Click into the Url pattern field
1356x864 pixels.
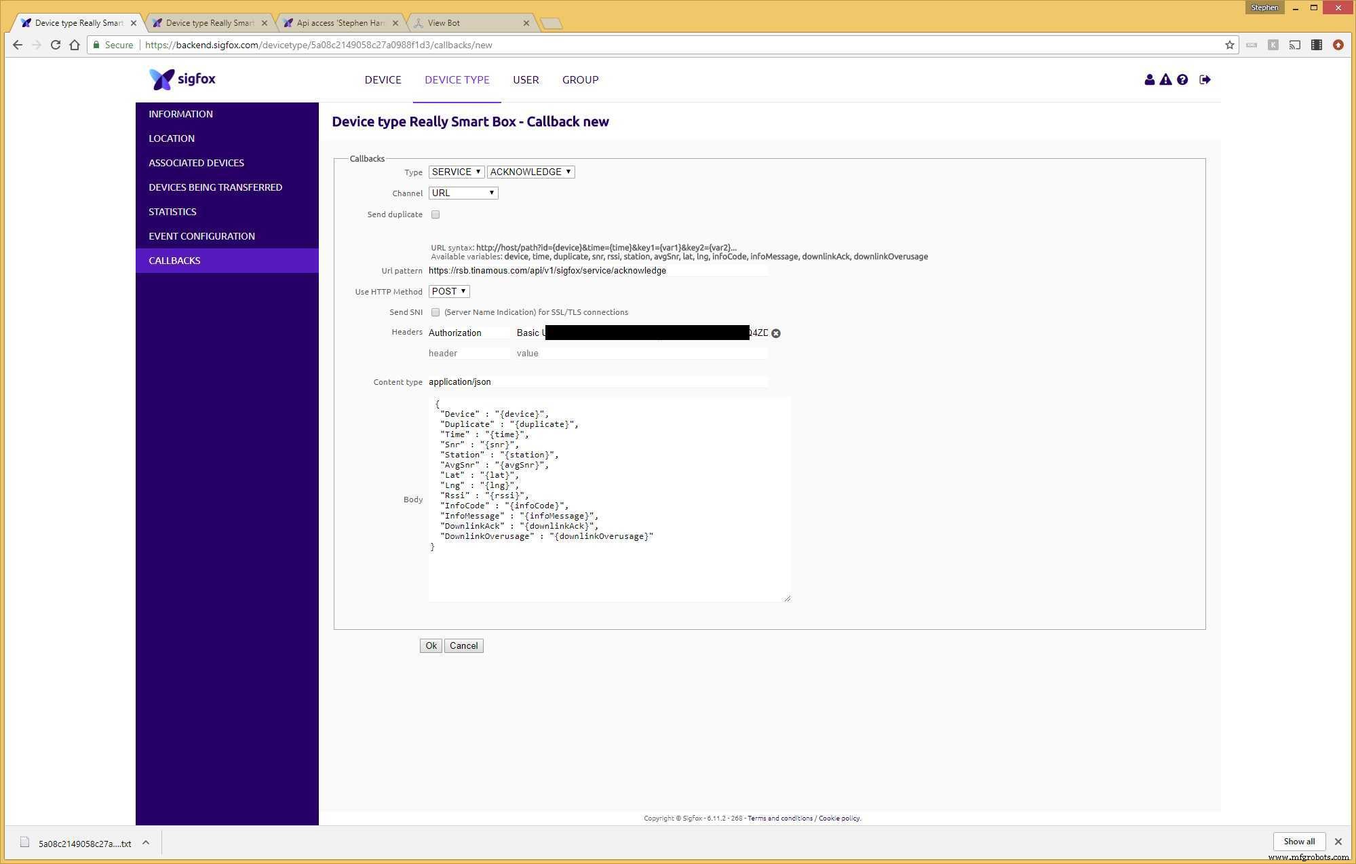597,271
